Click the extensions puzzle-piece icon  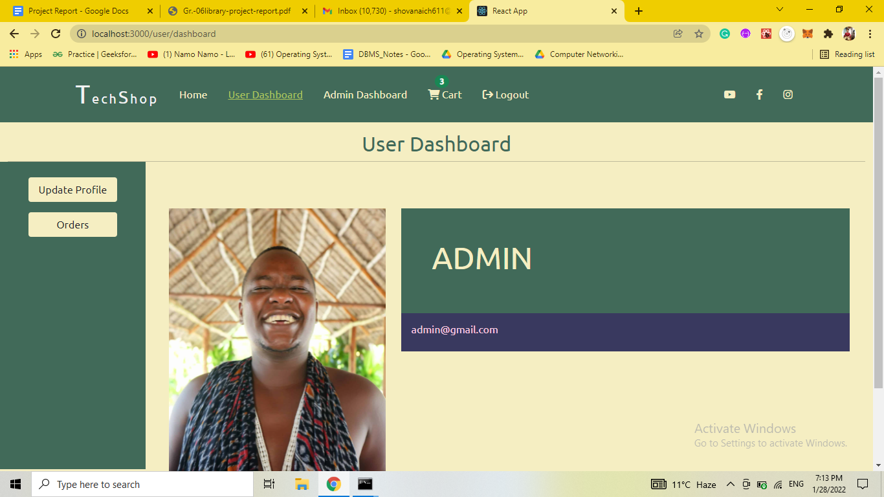click(829, 33)
